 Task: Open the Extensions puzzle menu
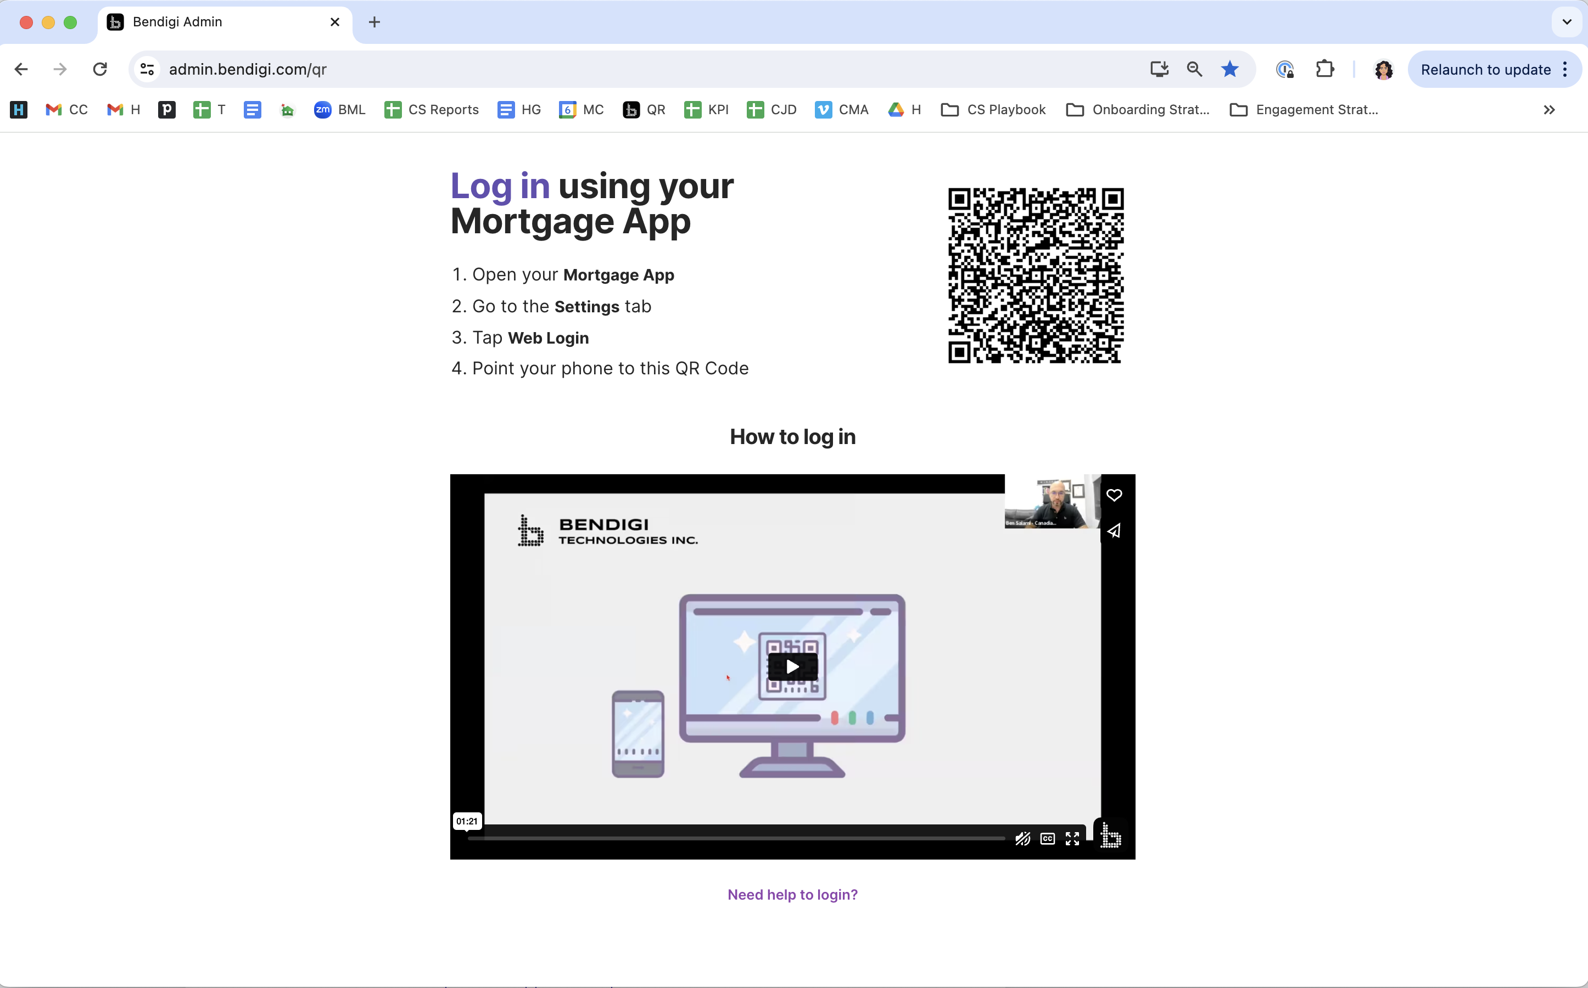(x=1324, y=69)
